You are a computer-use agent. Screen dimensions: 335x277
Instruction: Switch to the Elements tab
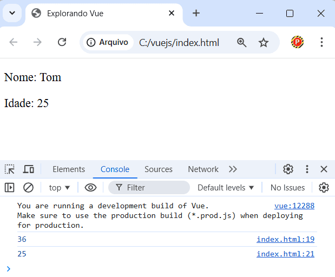[x=69, y=169]
